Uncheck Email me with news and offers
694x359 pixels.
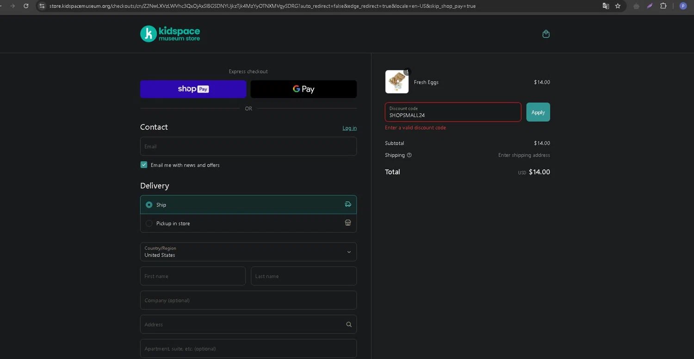click(144, 165)
